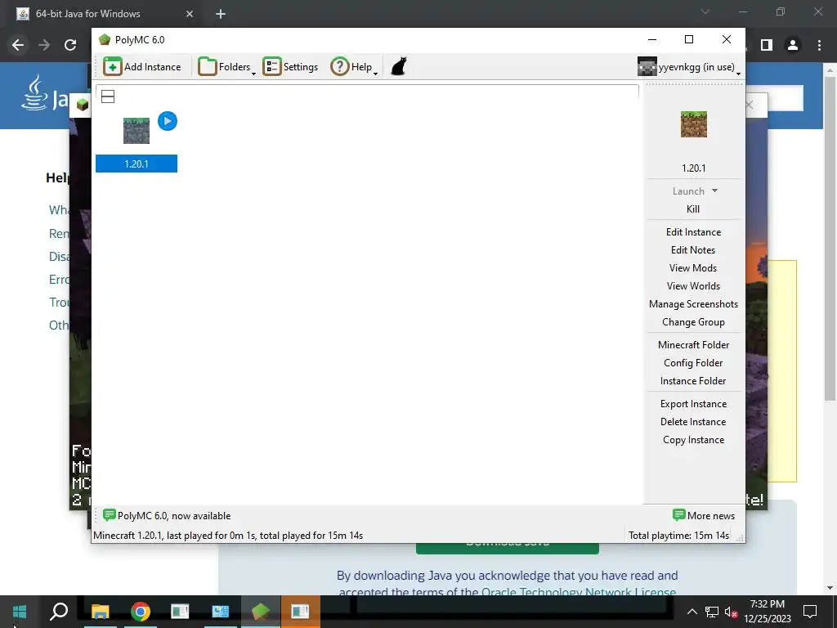Open the PolyMC 6.0 now available news
This screenshot has height=628, width=837.
(167, 516)
